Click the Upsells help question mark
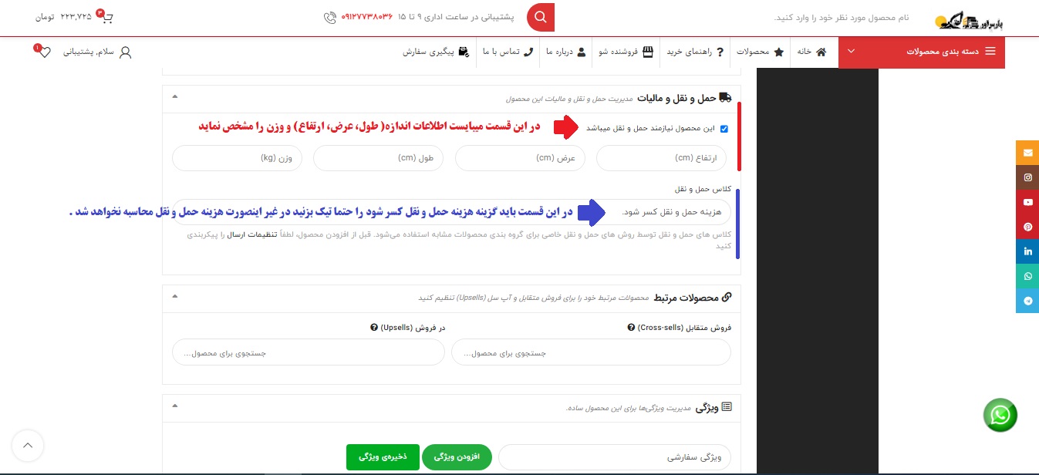 (x=374, y=327)
